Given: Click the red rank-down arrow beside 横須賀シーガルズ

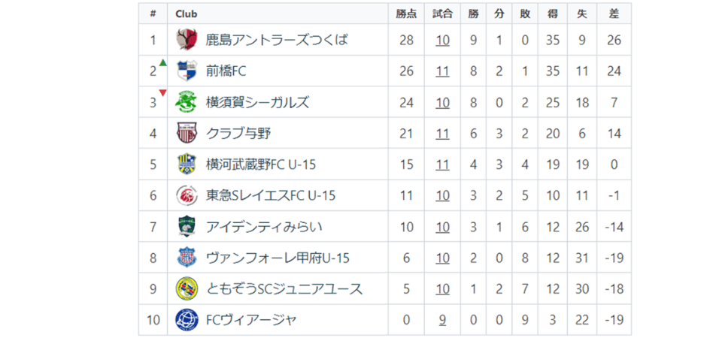Looking at the screenshot, I should (x=162, y=93).
